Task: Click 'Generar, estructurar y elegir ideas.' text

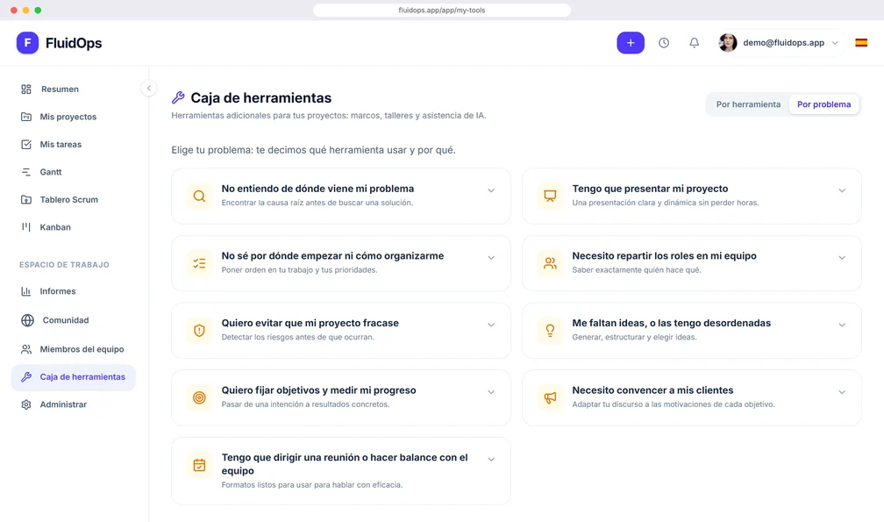Action: (x=634, y=337)
